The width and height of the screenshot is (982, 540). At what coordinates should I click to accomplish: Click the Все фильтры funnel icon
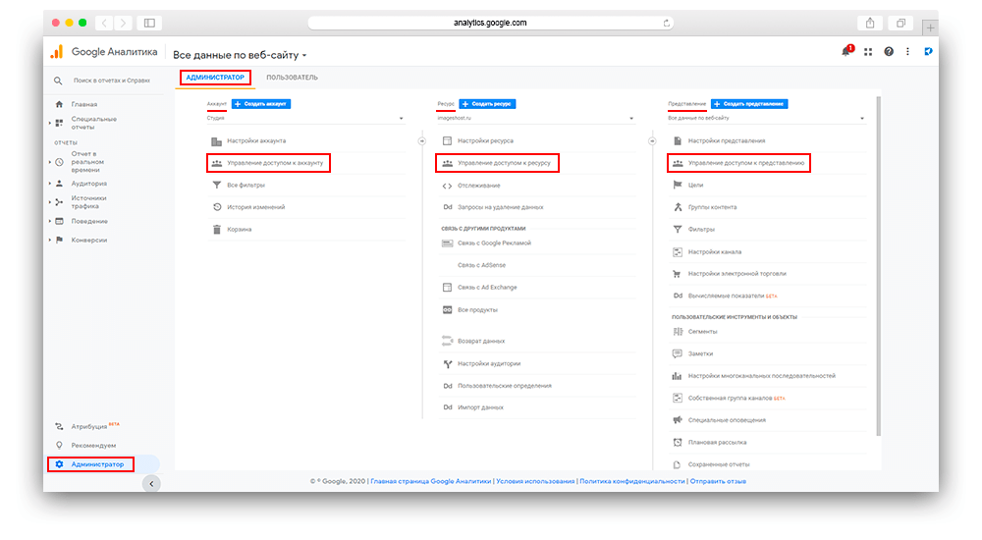(217, 185)
